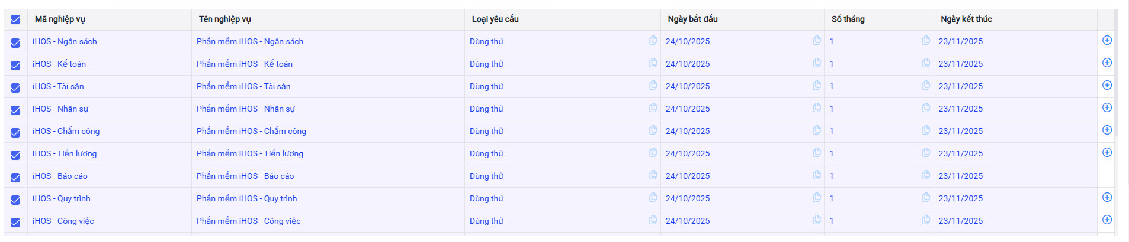Click the add icon on iHOS - Công việc row

click(1106, 220)
